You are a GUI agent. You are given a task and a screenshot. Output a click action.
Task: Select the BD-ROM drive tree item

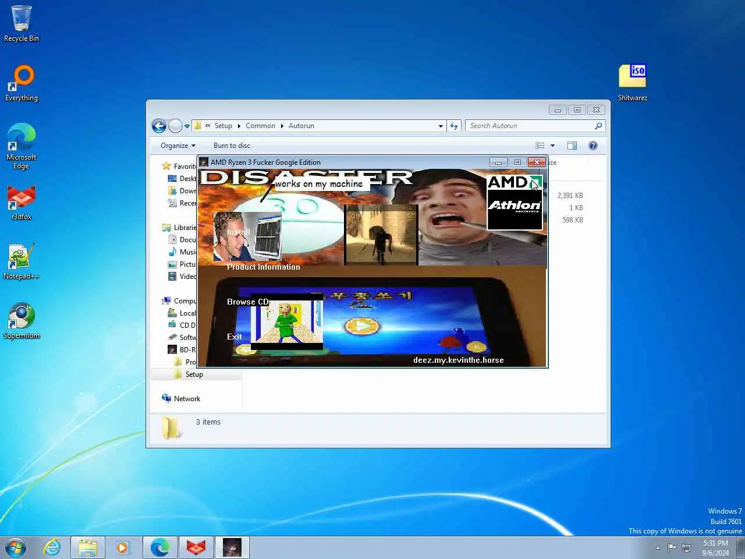[182, 349]
